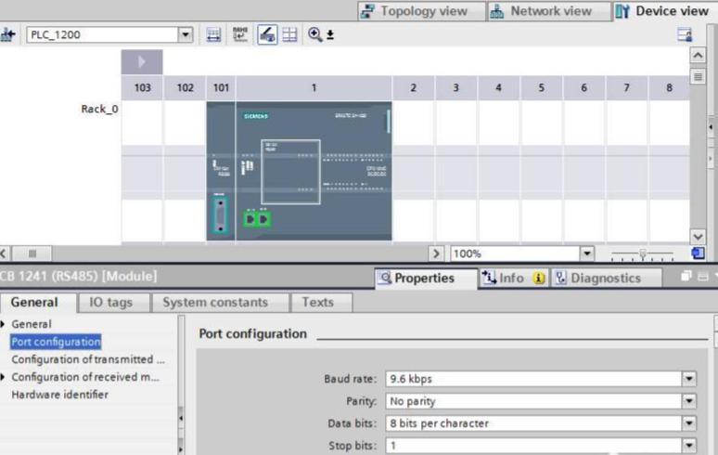The width and height of the screenshot is (718, 455).
Task: Expand the General tree node
Action: (x=3, y=324)
